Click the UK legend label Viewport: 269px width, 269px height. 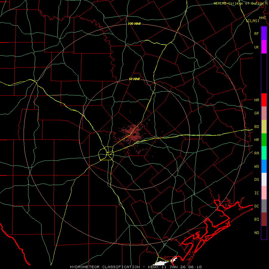pos(256,47)
